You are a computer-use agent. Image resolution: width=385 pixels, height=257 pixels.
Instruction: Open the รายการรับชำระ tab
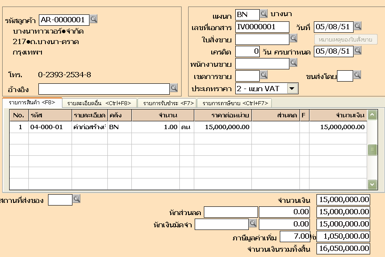(x=166, y=103)
